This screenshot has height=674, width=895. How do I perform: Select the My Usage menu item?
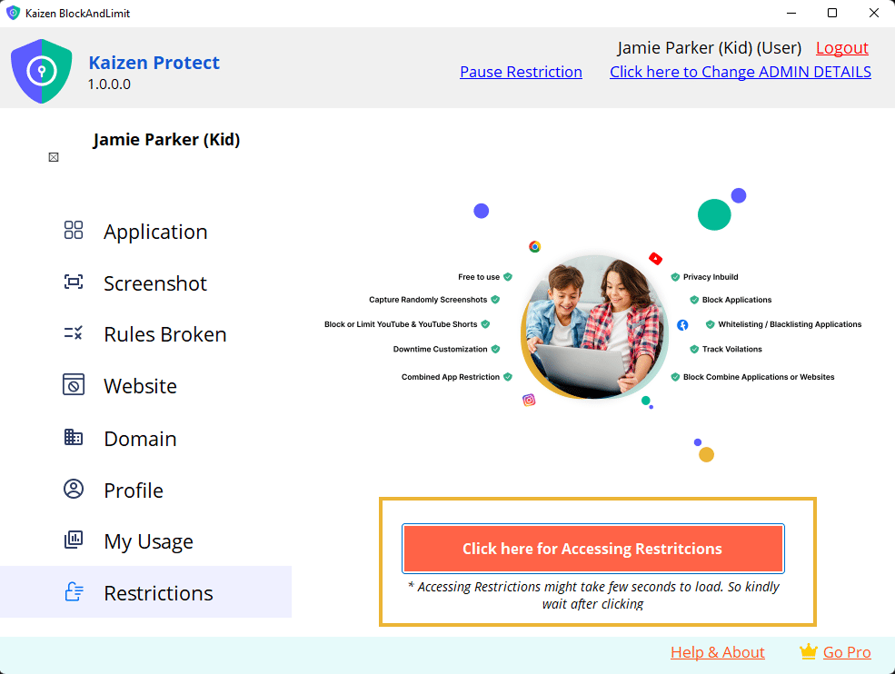tap(148, 541)
